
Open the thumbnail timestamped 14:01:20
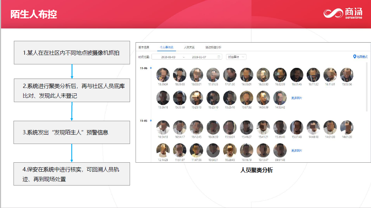[347, 127]
